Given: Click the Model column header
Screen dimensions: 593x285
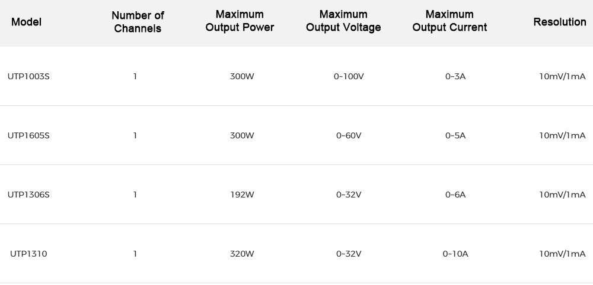Looking at the screenshot, I should (x=26, y=22).
